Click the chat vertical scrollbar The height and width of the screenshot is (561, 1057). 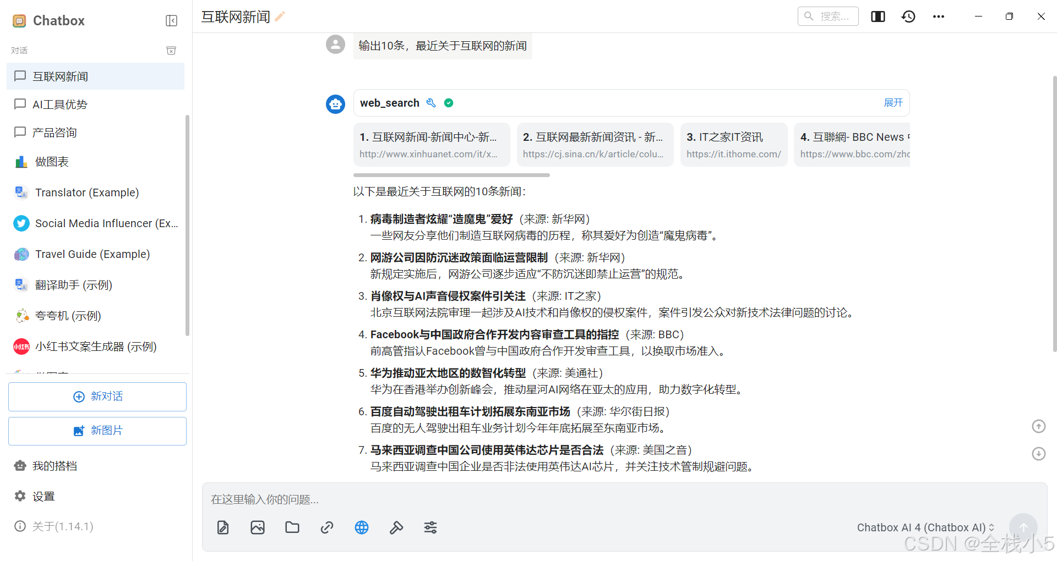[1054, 215]
